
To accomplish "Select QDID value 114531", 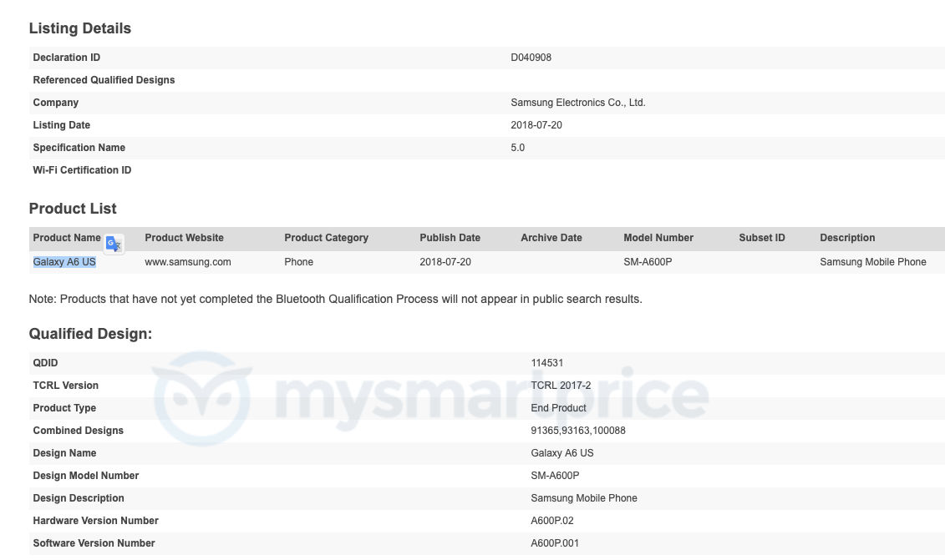I will (547, 363).
